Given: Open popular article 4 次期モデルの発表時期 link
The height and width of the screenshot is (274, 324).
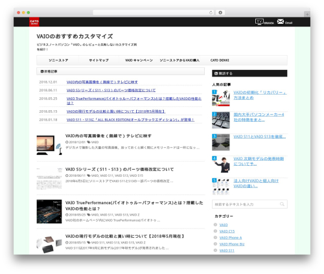Looking at the screenshot, I should point(259,161).
